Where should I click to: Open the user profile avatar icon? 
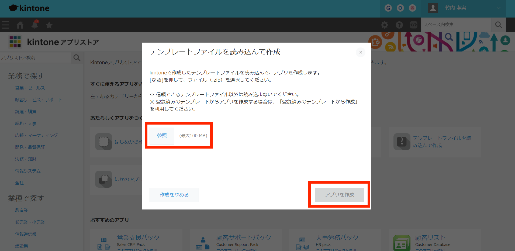tap(433, 8)
